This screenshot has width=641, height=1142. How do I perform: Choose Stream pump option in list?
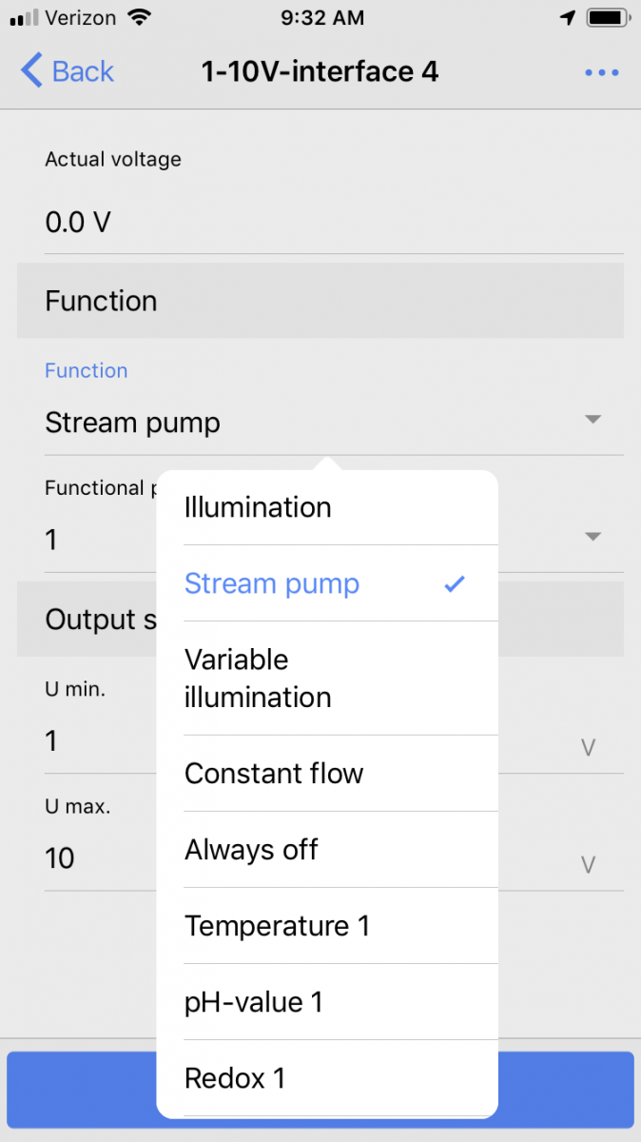pyautogui.click(x=272, y=583)
